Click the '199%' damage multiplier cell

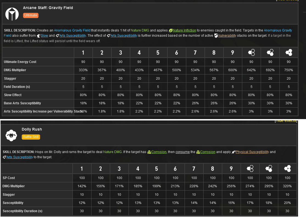(157, 186)
